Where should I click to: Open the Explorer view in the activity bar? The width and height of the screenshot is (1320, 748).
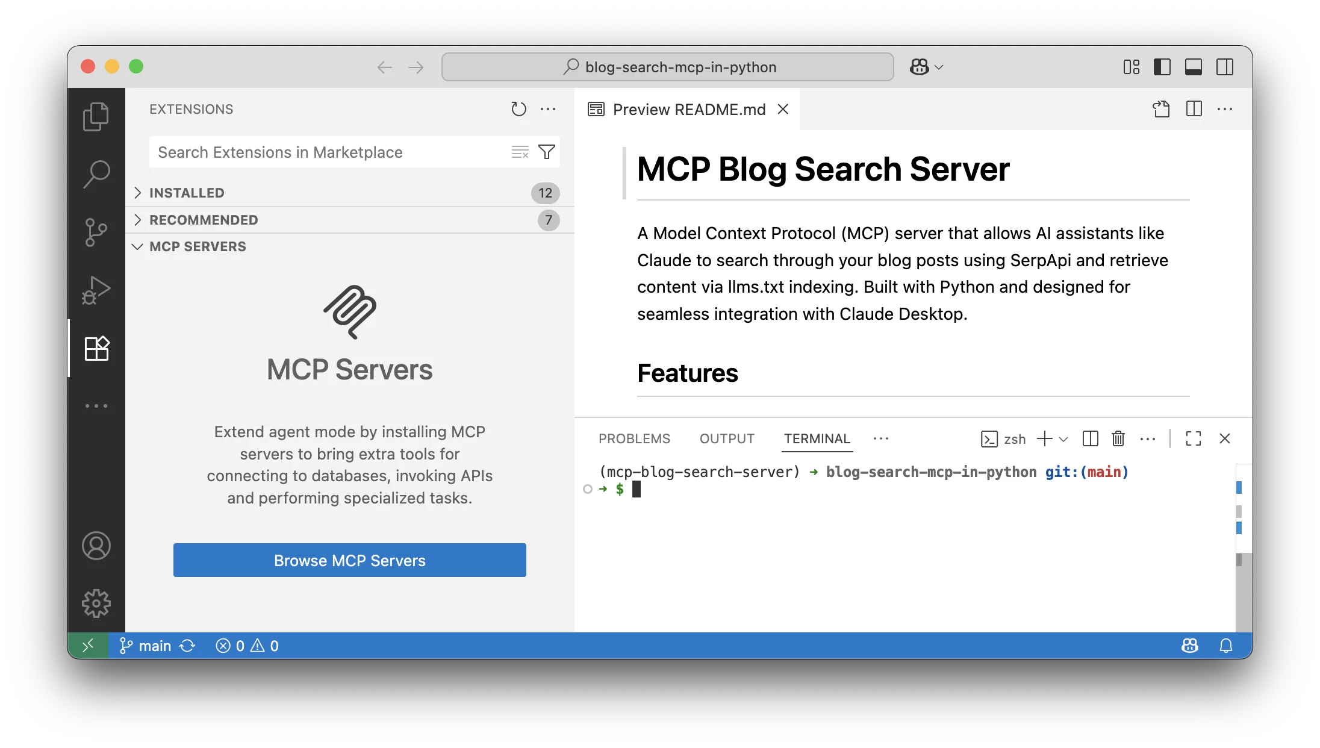(96, 116)
